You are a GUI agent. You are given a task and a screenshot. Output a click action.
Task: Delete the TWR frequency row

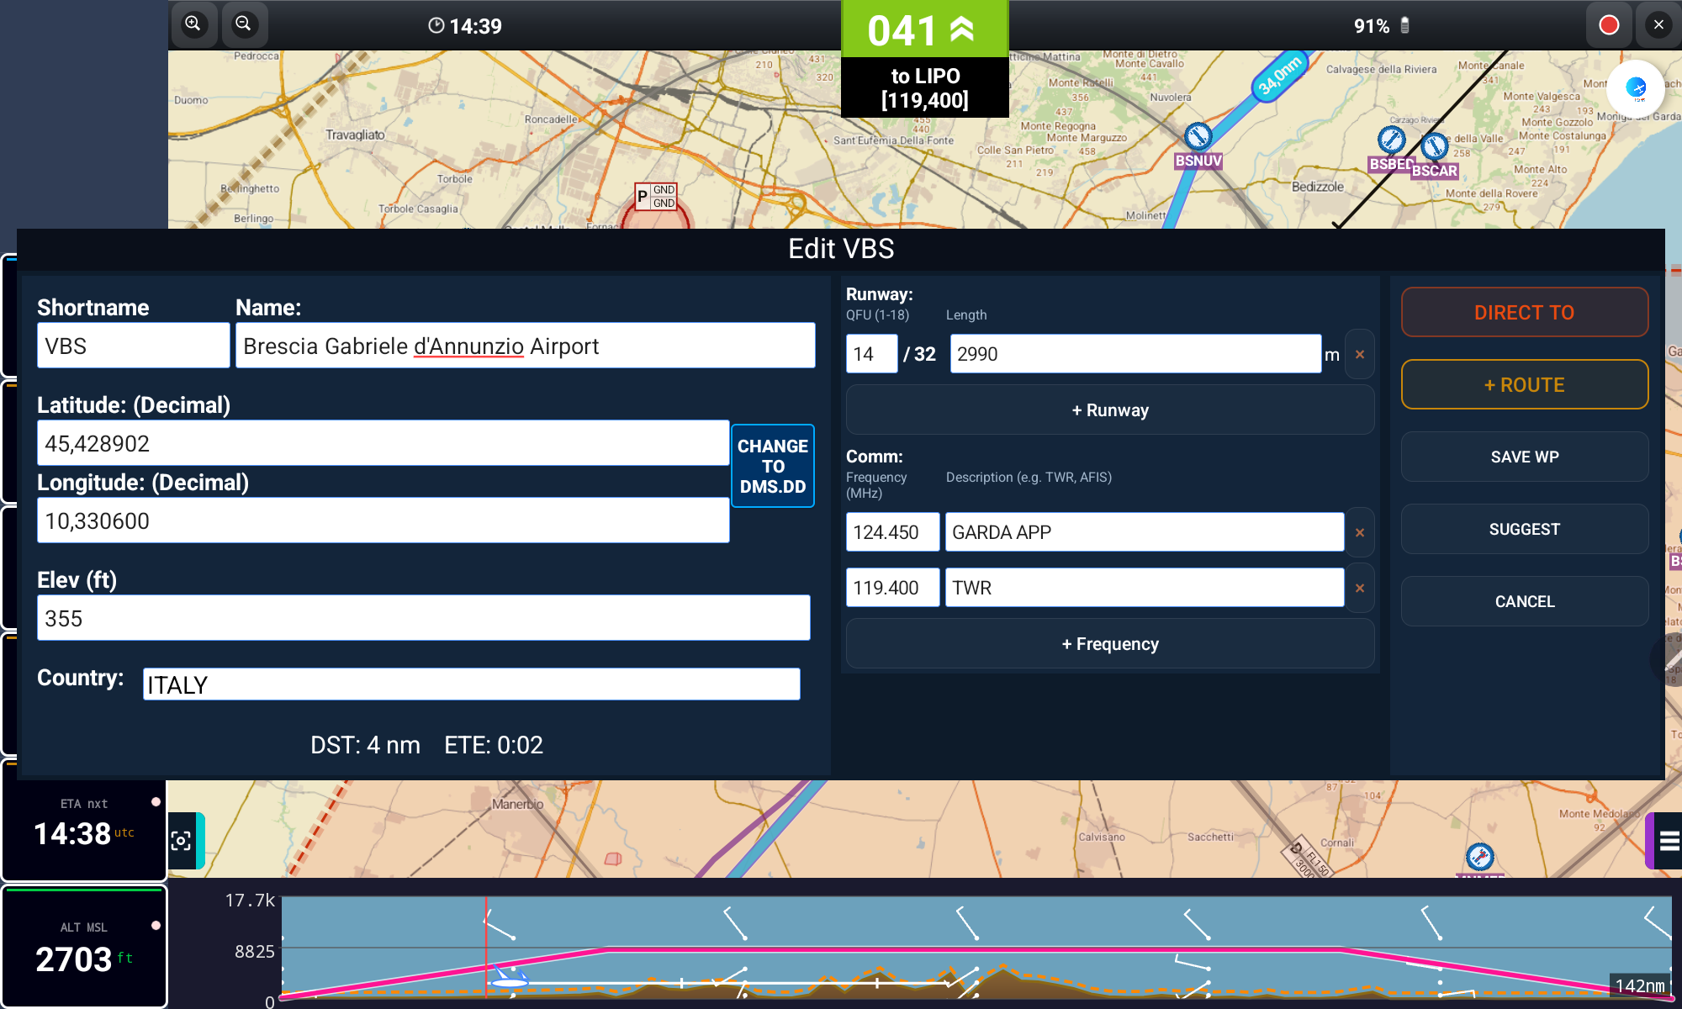coord(1360,589)
